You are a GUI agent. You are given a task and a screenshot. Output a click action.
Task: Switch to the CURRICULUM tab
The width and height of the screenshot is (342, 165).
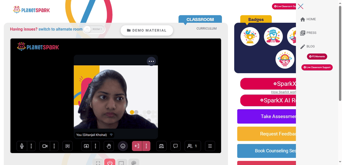(x=206, y=28)
